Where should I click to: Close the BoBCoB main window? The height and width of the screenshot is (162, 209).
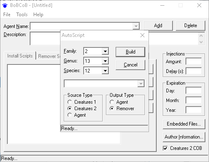tap(199, 5)
